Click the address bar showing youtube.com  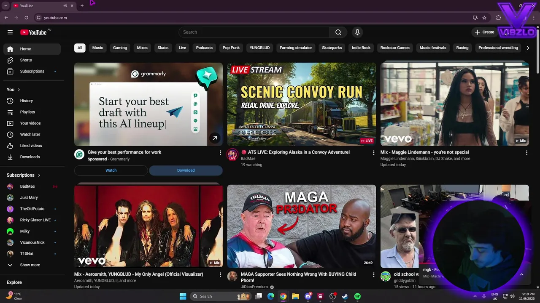(253, 18)
